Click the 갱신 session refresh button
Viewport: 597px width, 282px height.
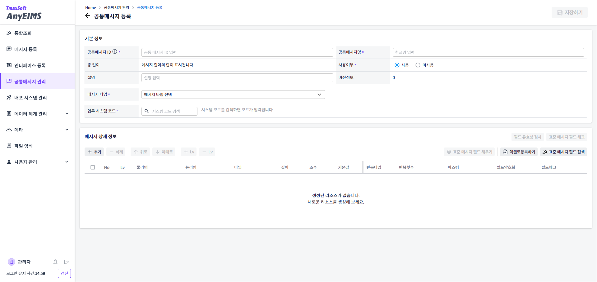[x=64, y=273]
